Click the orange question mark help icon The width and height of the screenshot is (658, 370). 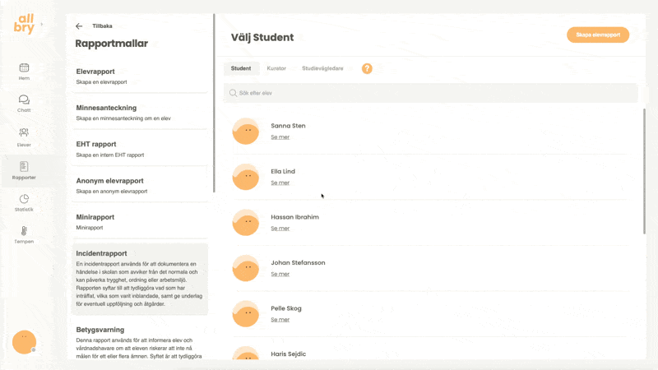(367, 68)
